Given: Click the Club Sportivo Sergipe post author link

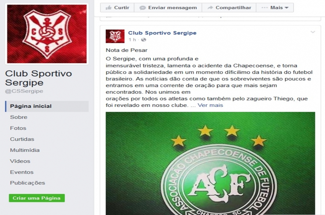Looking at the screenshot, I should [162, 33].
